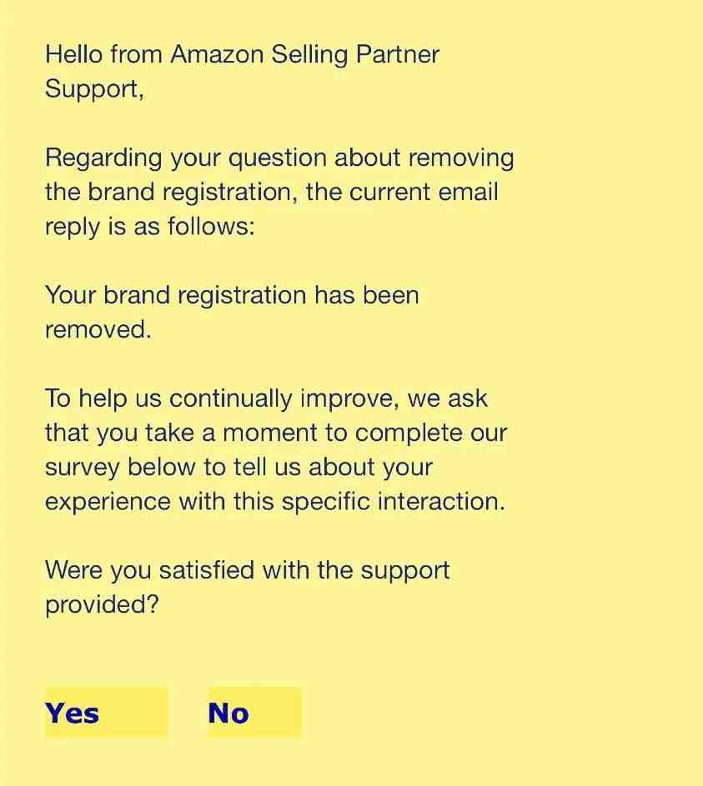The width and height of the screenshot is (703, 786).
Task: Click the greeting line 'Hello from Amazon Selling Partner'
Action: pos(242,55)
